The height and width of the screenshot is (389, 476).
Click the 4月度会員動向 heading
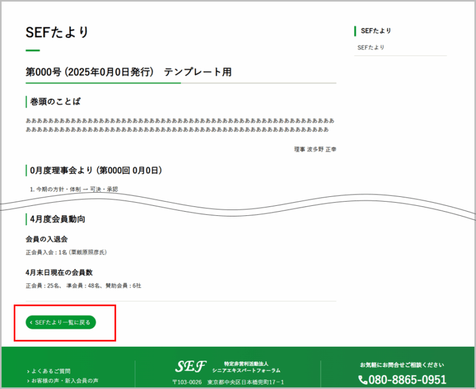click(x=57, y=219)
